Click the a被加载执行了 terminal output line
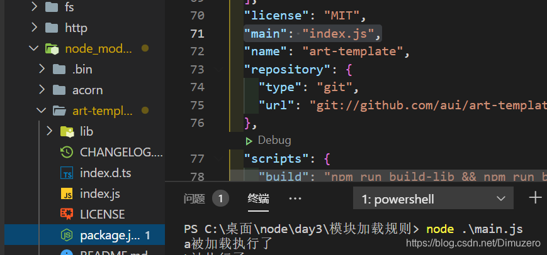Image resolution: width=547 pixels, height=255 pixels. (228, 244)
